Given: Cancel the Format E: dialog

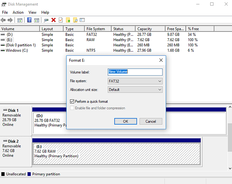Looking at the screenshot, I should [151, 121].
